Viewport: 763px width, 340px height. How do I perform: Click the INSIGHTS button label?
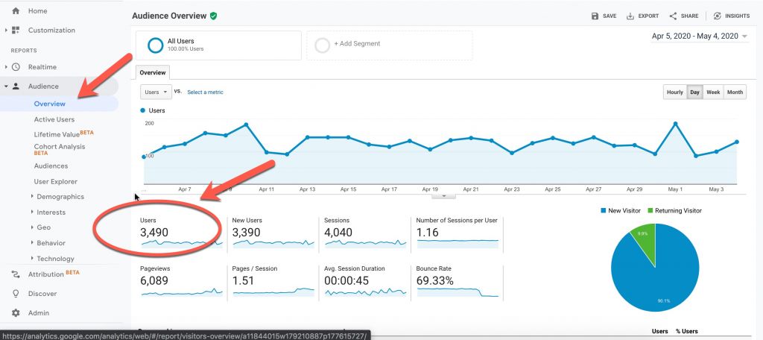pyautogui.click(x=737, y=16)
